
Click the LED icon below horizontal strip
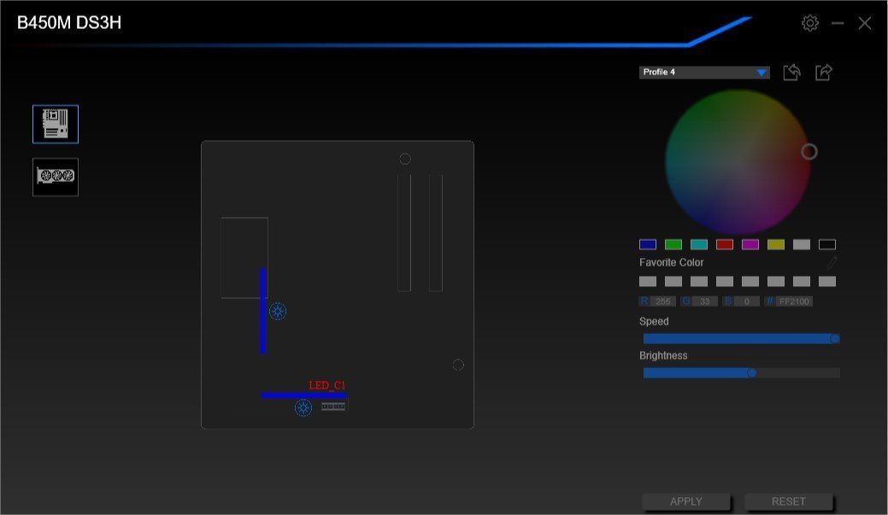pyautogui.click(x=303, y=407)
